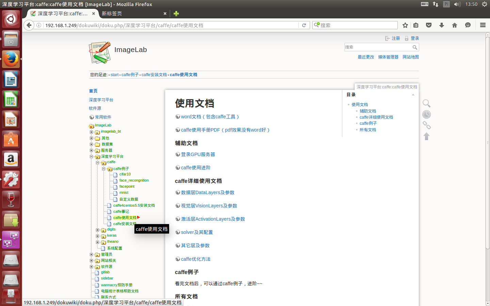Open a new tab with the plus icon

point(176,14)
